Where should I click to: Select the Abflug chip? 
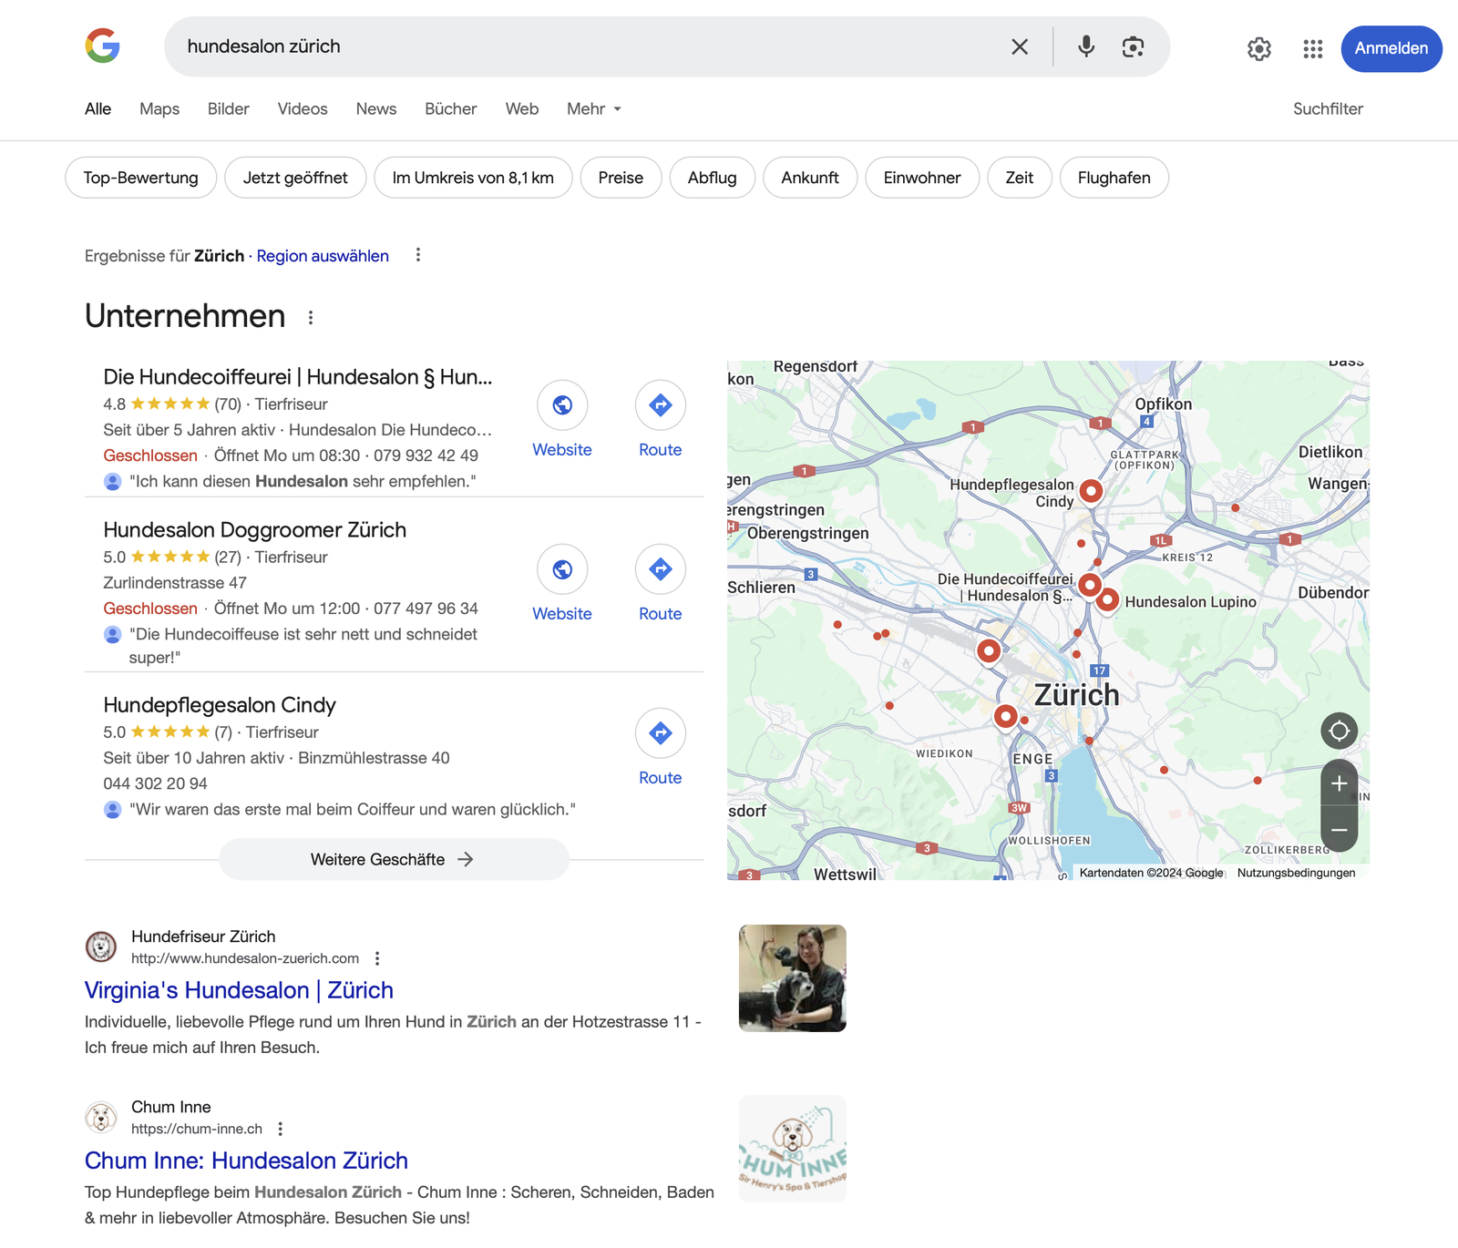713,178
